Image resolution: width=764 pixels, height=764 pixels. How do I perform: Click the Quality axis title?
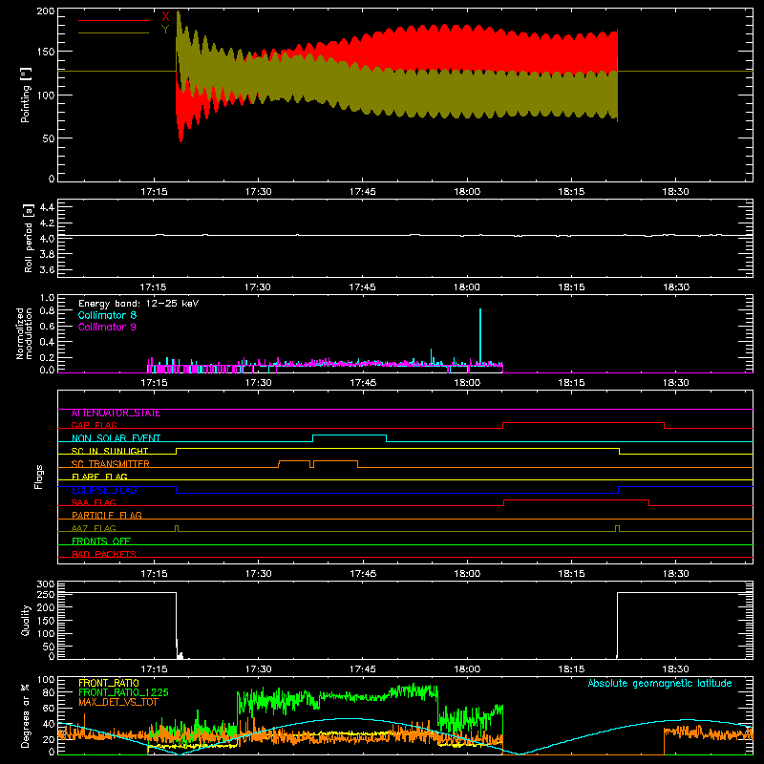(26, 620)
